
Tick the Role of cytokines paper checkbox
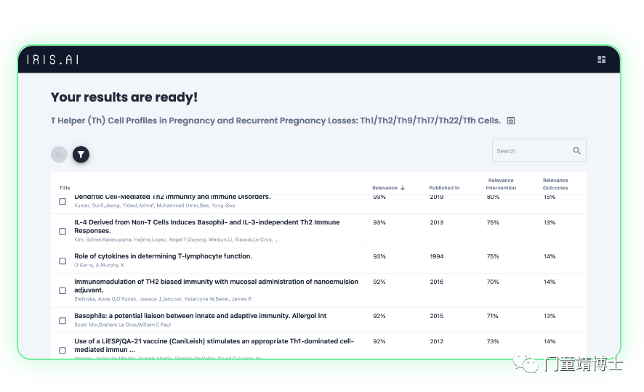pyautogui.click(x=63, y=261)
